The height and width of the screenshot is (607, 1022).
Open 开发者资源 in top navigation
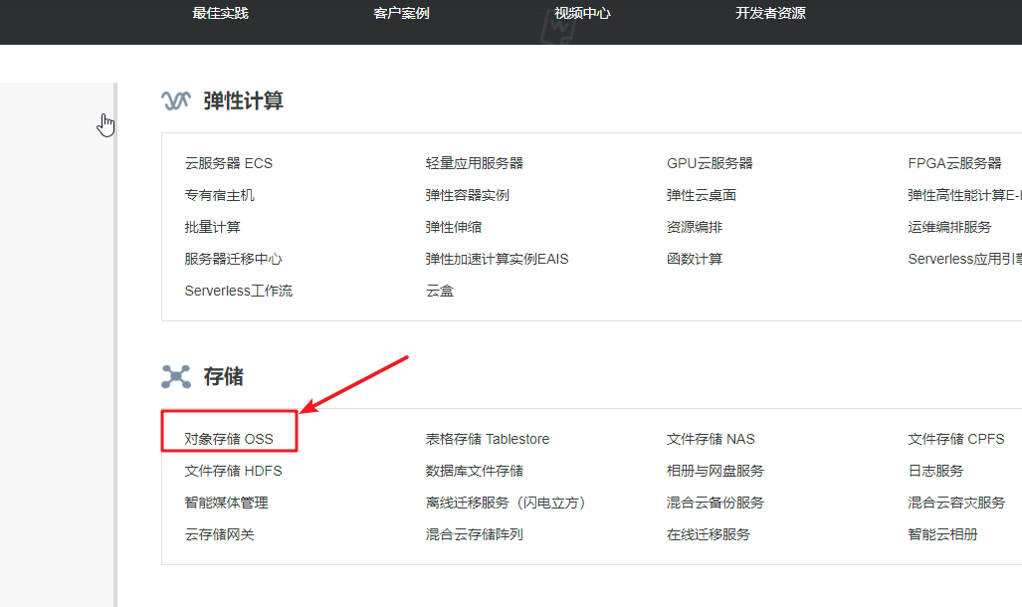pyautogui.click(x=770, y=13)
